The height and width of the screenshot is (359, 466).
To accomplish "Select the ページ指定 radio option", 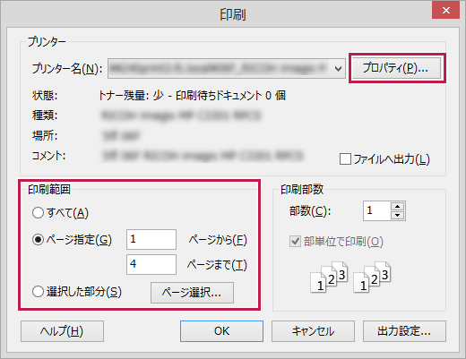I will click(x=38, y=239).
